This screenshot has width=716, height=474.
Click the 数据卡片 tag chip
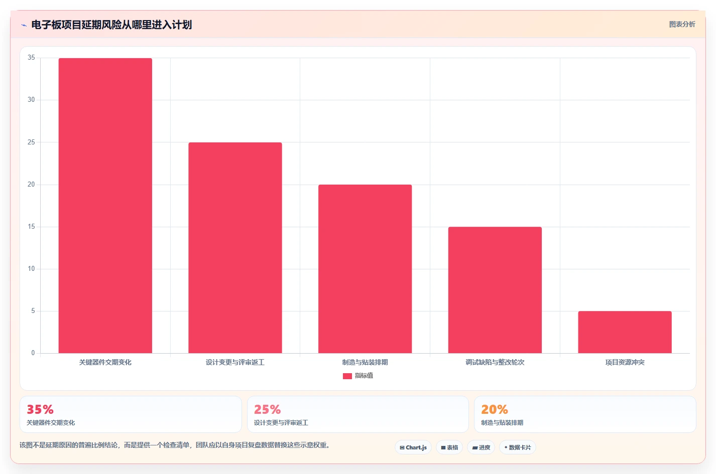point(517,447)
